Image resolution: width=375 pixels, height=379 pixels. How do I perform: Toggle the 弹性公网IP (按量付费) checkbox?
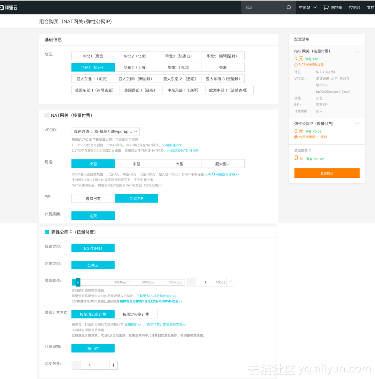[x=47, y=232]
